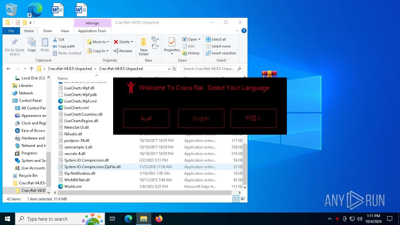The width and height of the screenshot is (400, 225).
Task: Switch to Large icons view layout
Action: tap(242, 199)
